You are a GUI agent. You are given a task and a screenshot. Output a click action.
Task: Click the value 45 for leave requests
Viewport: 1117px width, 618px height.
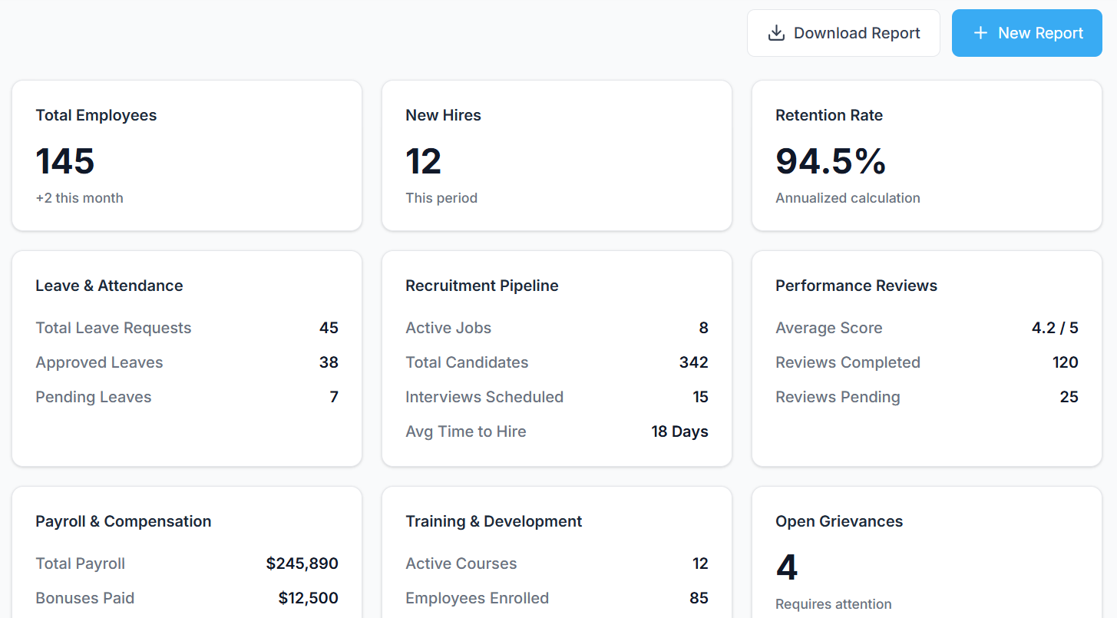pyautogui.click(x=329, y=328)
